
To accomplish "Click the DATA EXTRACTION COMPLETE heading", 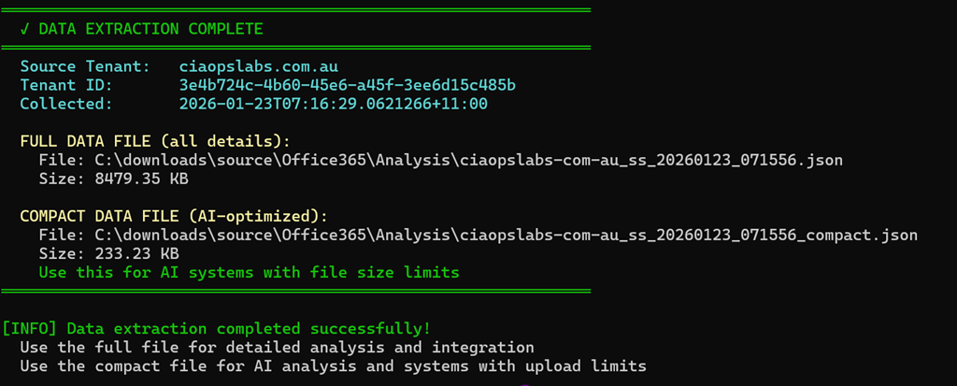I will (x=151, y=29).
